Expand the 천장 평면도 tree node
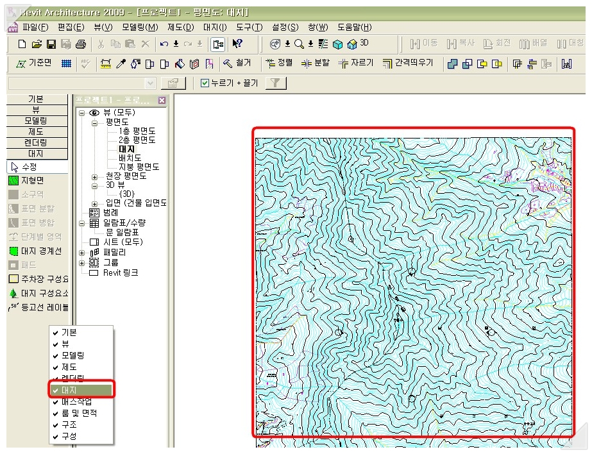Screen dimensions: 592x454 pos(95,176)
